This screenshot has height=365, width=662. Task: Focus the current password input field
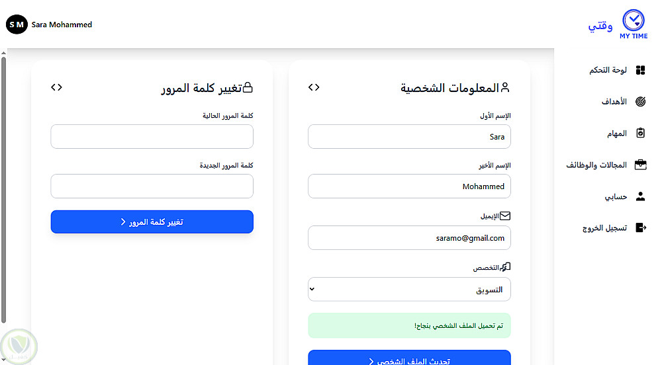(152, 137)
